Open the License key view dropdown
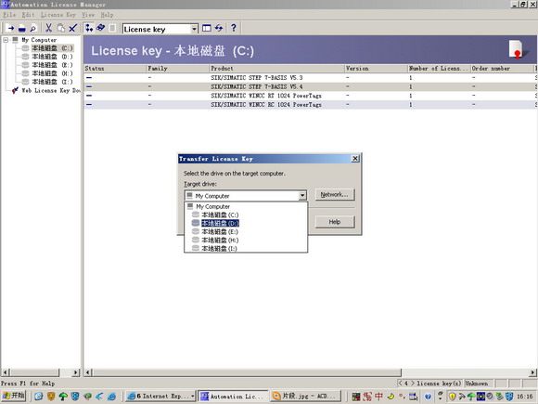Image resolution: width=538 pixels, height=404 pixels. [x=194, y=29]
